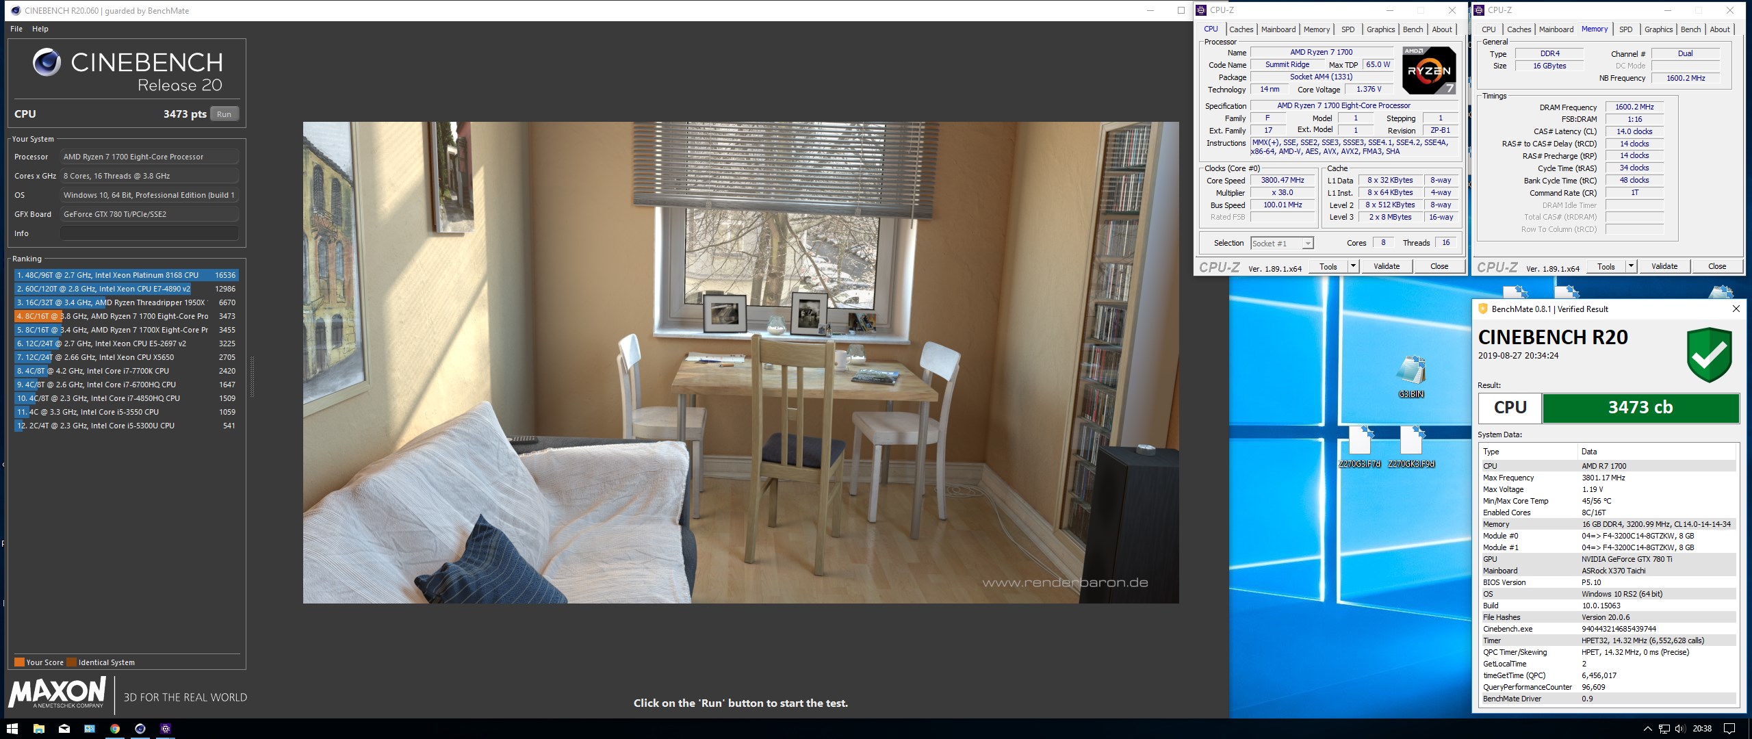1752x739 pixels.
Task: Switch to Google Chrome in taskbar
Action: (115, 729)
